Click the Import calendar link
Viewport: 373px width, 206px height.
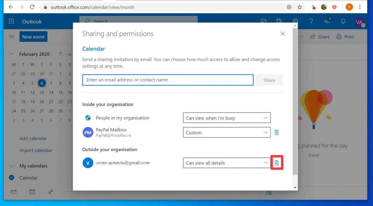(36, 150)
